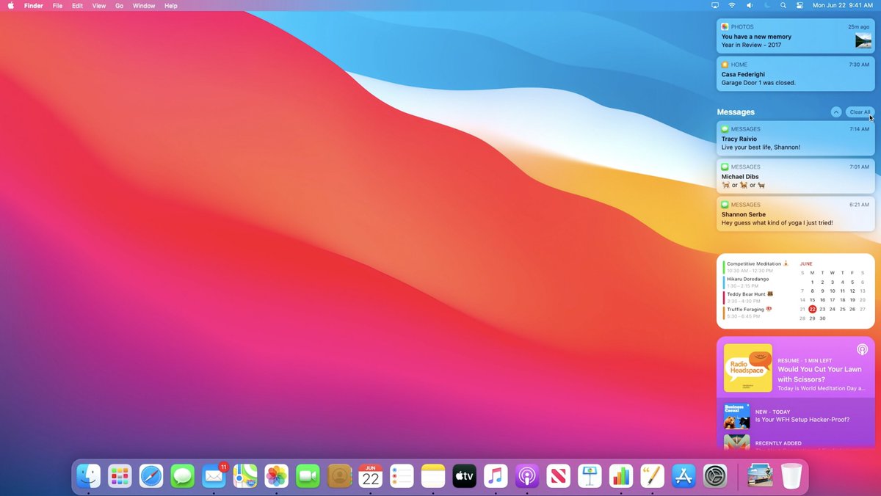Screen dimensions: 881x496
Task: Open Keynote in the Dock
Action: click(590, 476)
